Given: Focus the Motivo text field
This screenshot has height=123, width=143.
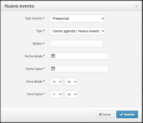Looking at the screenshot, I should coord(77,43).
